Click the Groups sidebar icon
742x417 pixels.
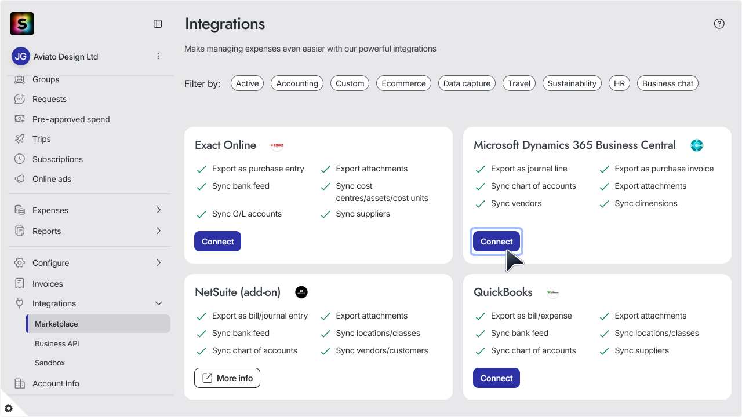(x=20, y=79)
